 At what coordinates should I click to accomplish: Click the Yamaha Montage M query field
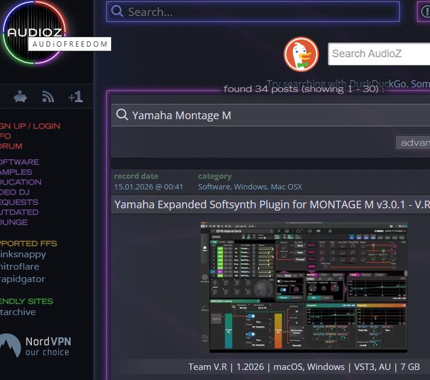[271, 115]
